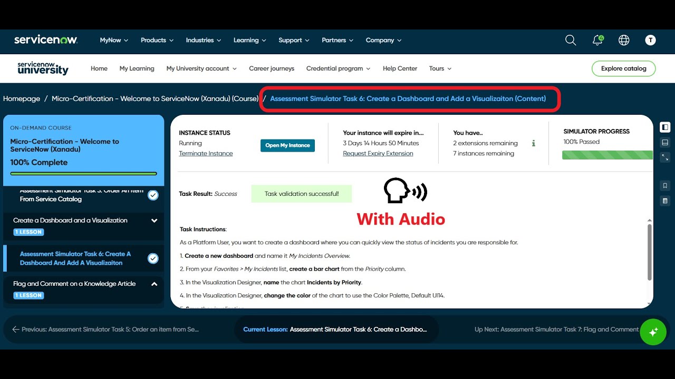Expand the Products menu

click(x=157, y=40)
